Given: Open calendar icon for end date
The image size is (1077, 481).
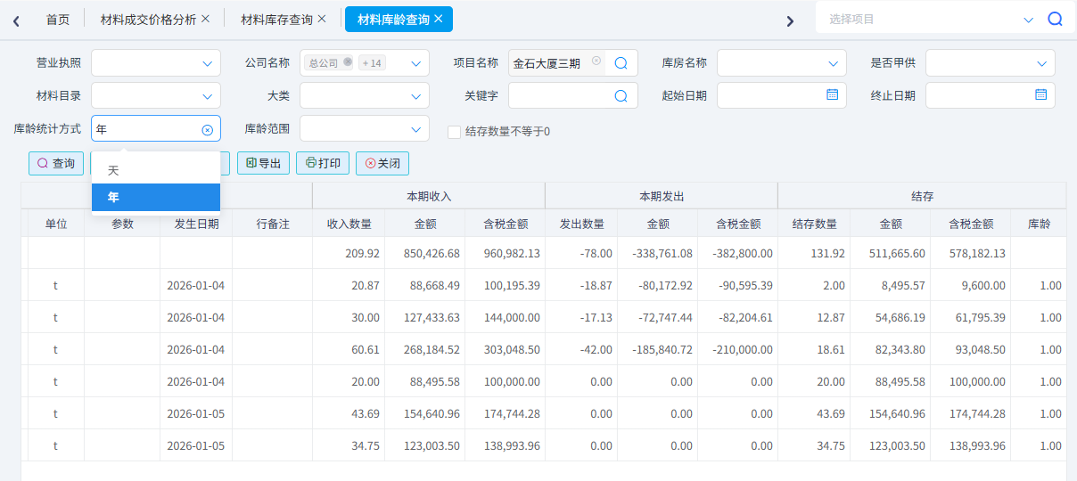Looking at the screenshot, I should pos(1040,94).
